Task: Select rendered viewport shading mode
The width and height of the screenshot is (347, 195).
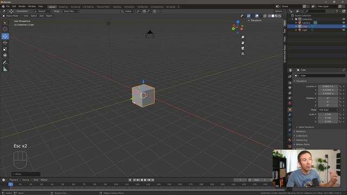Action: coord(280,16)
